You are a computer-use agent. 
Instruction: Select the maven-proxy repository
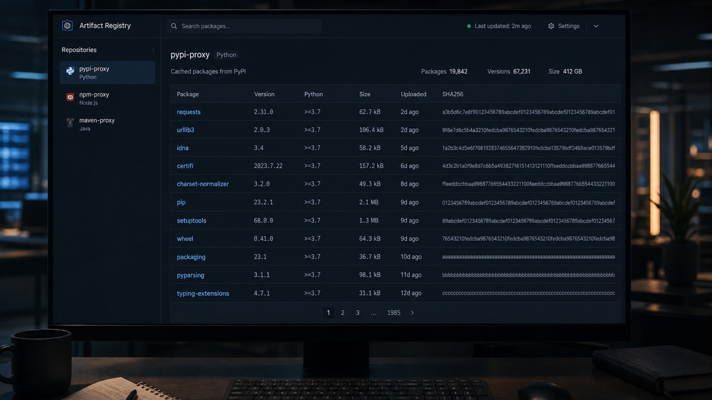(x=108, y=124)
